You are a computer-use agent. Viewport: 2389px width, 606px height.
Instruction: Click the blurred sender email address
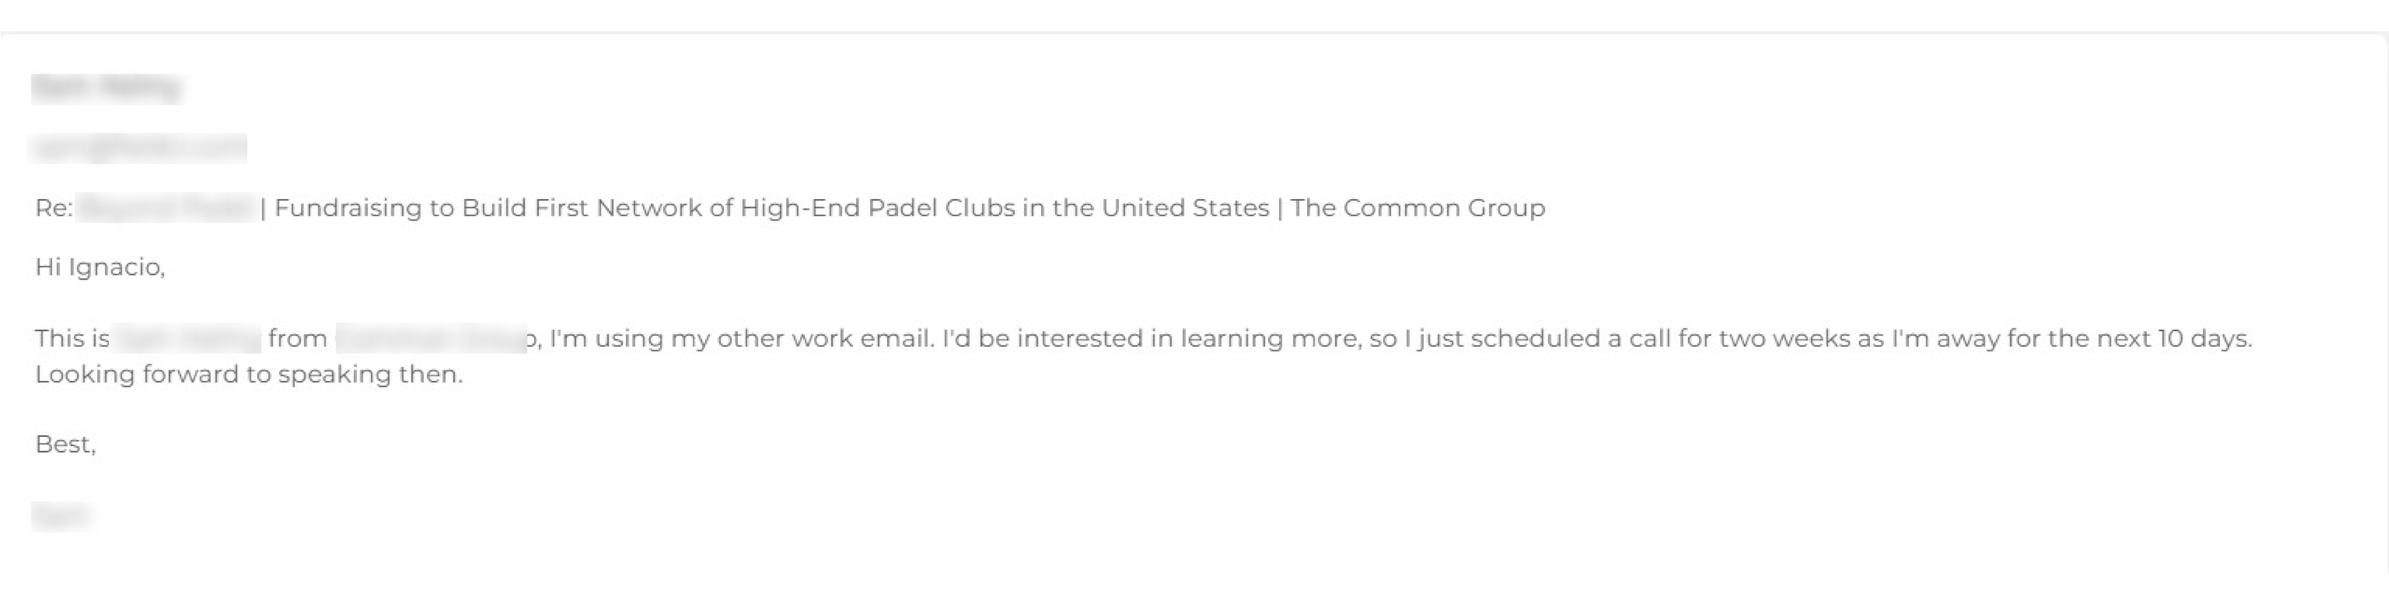click(x=139, y=148)
